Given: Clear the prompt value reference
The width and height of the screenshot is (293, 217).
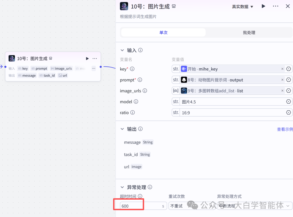Looking at the screenshot, I should 282,80.
